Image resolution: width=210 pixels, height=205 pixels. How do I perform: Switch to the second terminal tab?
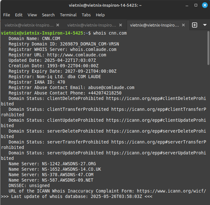click(92, 25)
